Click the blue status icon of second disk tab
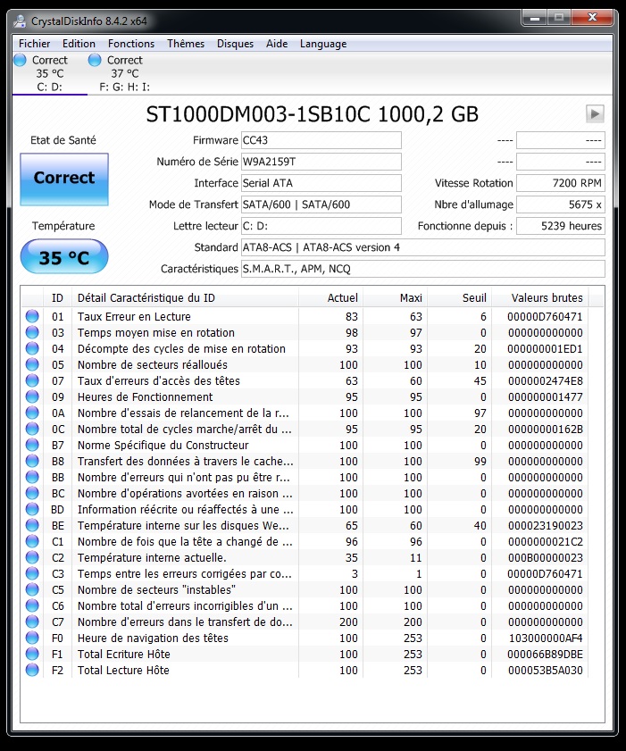This screenshot has width=626, height=751. pos(95,60)
